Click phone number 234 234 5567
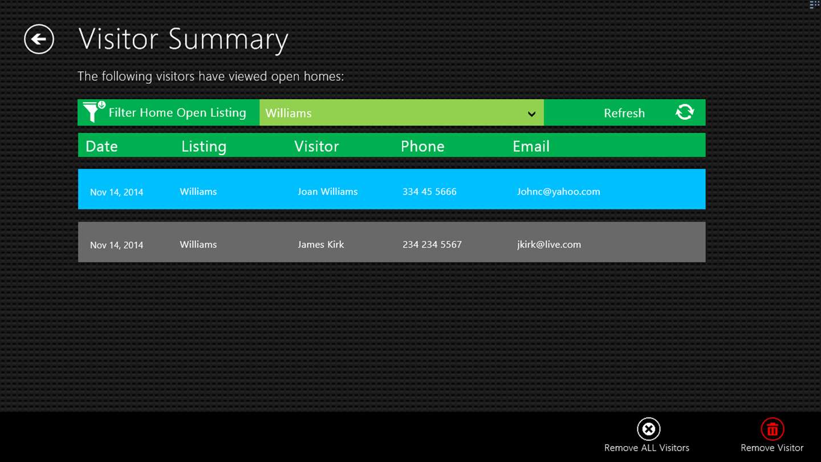 click(x=432, y=244)
